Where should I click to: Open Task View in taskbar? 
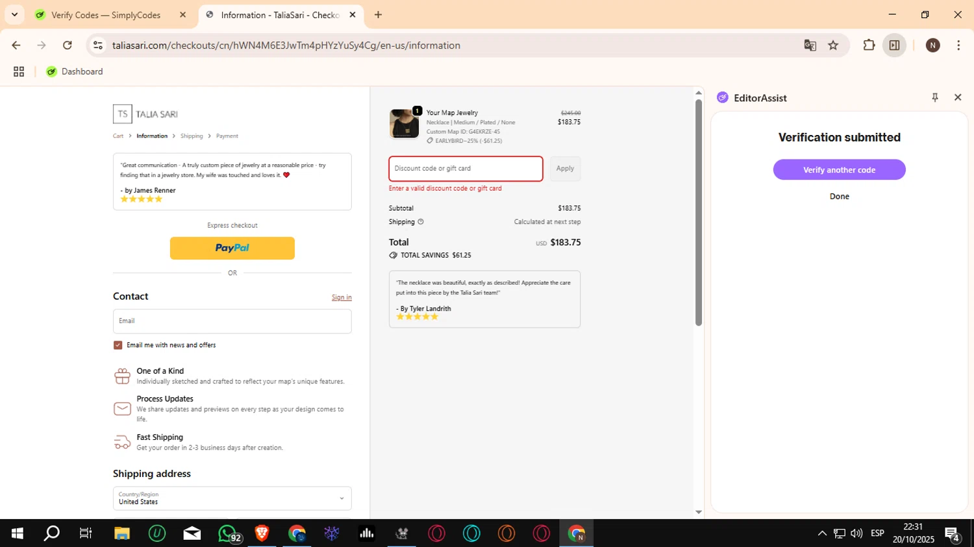[86, 533]
